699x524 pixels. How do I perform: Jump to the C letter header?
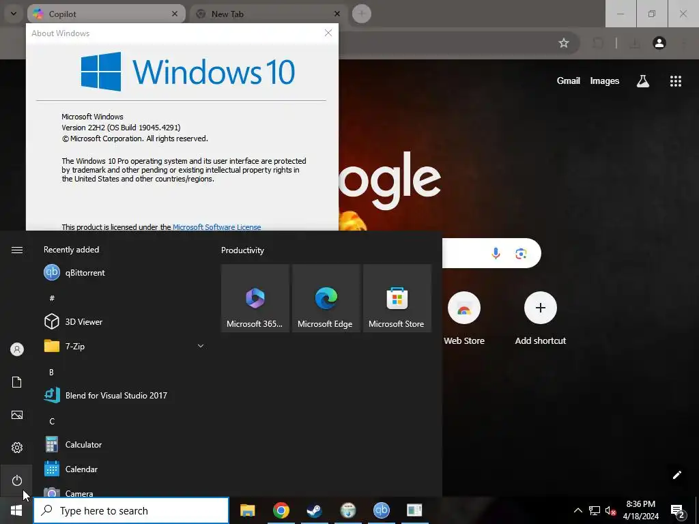pos(52,421)
